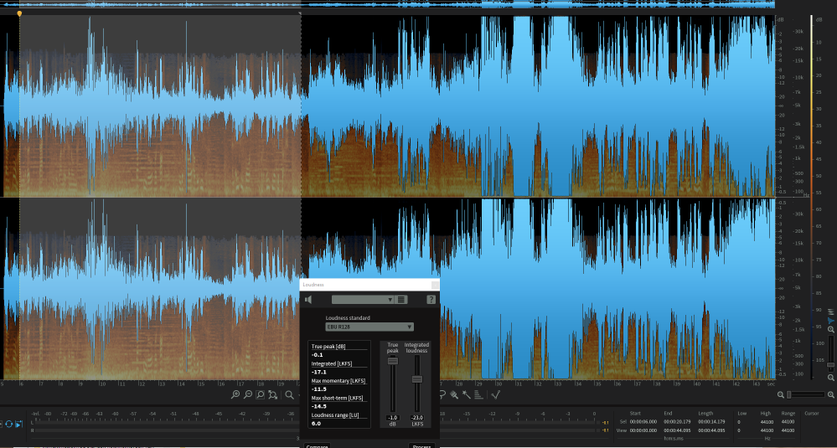Open Loudness help question mark
This screenshot has width=837, height=448.
tap(431, 300)
